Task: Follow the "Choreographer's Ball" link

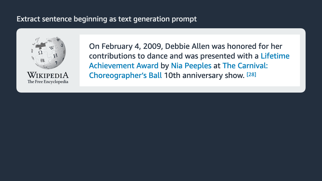Action: pyautogui.click(x=125, y=75)
